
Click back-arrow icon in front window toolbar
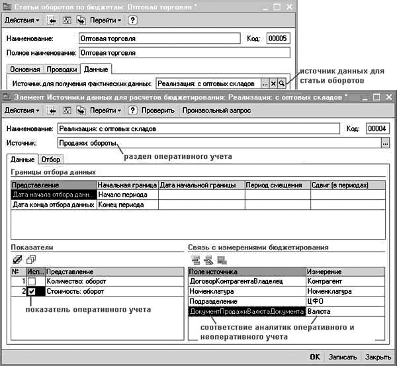[x=52, y=111]
